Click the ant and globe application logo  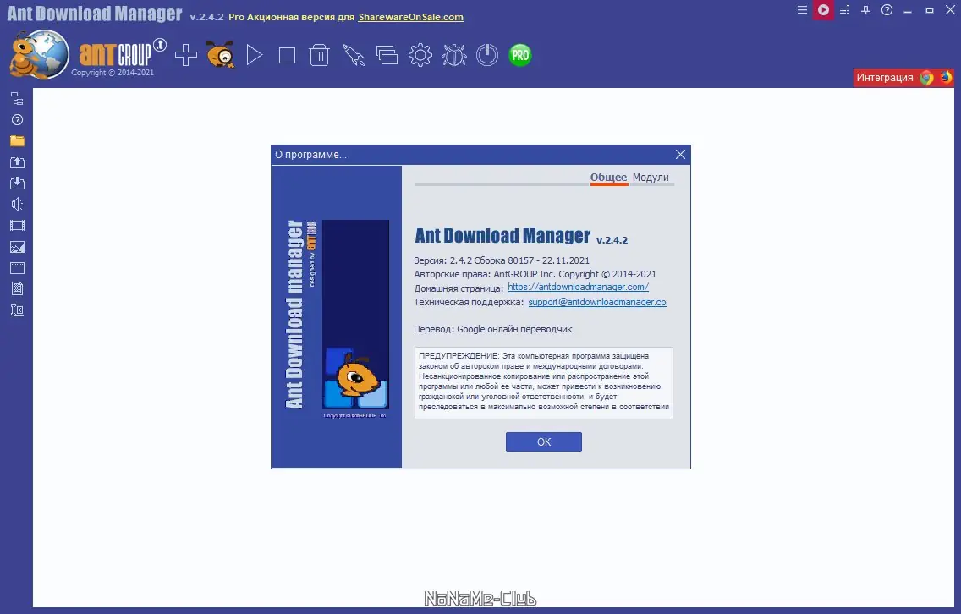39,54
